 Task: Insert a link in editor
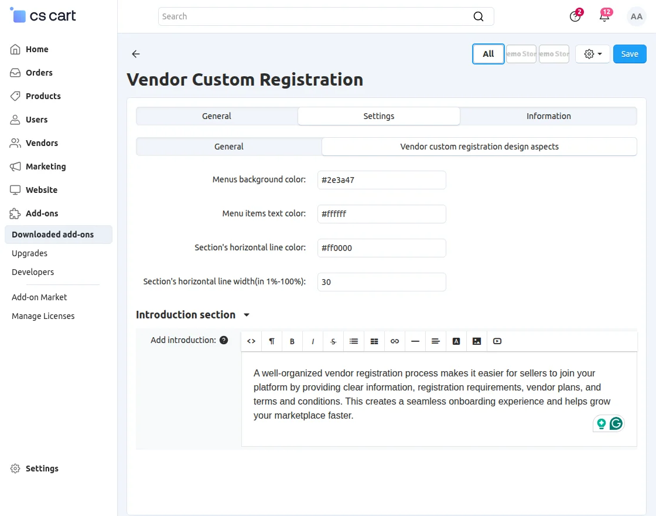coord(395,341)
